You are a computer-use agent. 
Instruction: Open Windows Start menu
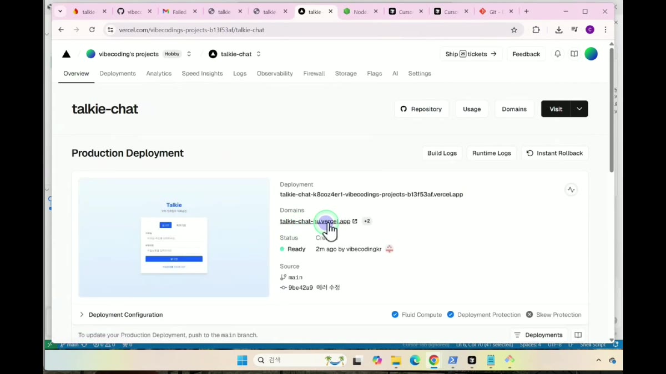point(242,360)
